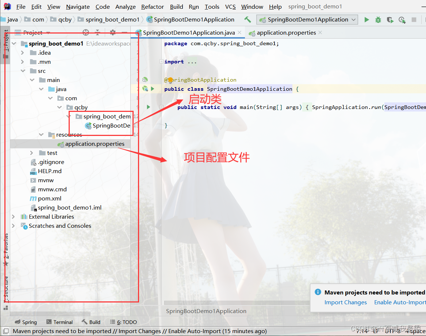Click the Build project hammer icon

[x=247, y=20]
